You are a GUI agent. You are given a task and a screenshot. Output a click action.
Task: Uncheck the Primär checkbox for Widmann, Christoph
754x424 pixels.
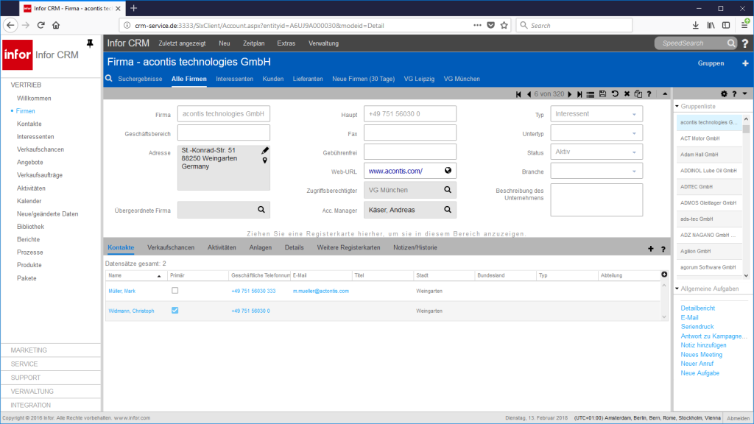[x=174, y=310]
